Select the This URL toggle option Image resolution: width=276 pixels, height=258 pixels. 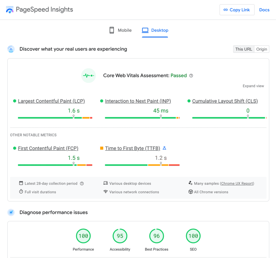coord(244,49)
